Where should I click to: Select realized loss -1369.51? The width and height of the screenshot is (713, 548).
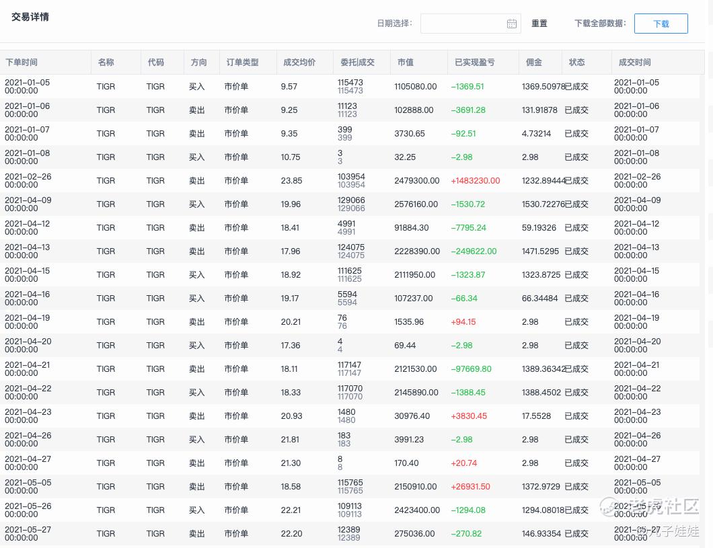pos(467,86)
